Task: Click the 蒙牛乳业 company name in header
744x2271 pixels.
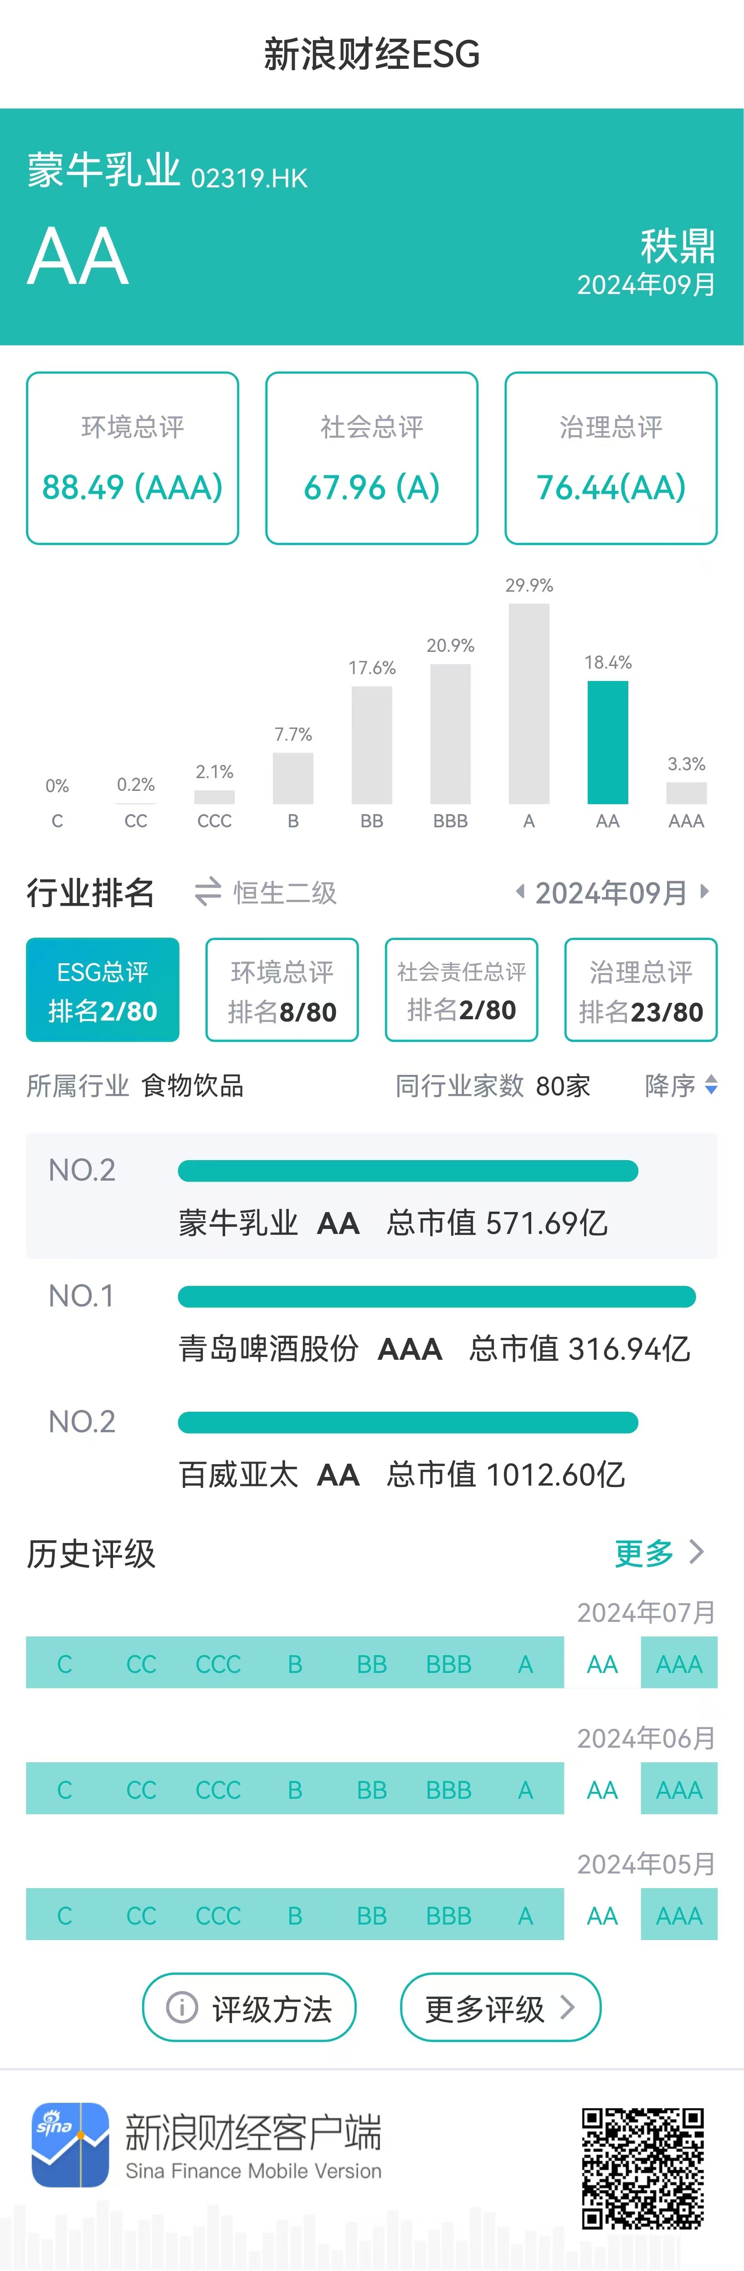Action: (x=104, y=169)
